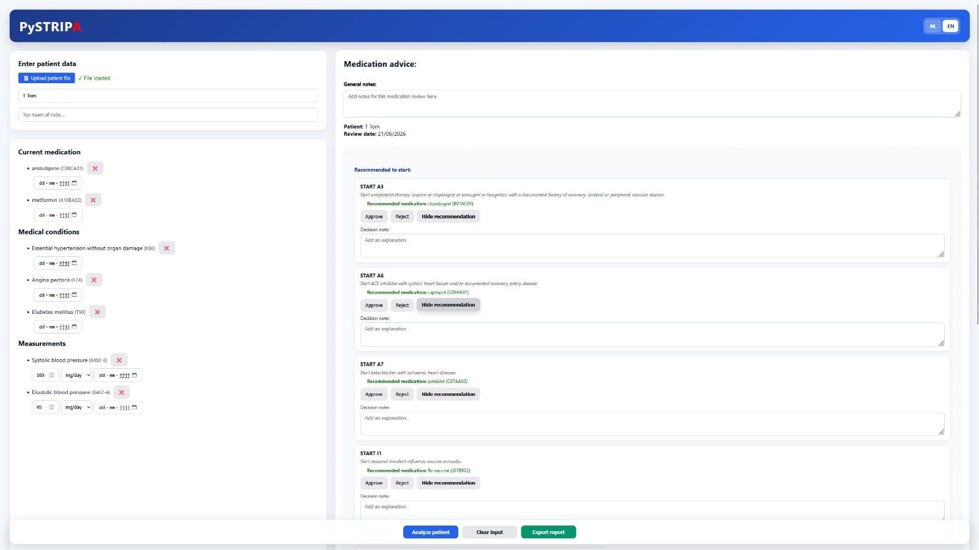Open systolic pressure unit dropdown mg/day

point(77,375)
